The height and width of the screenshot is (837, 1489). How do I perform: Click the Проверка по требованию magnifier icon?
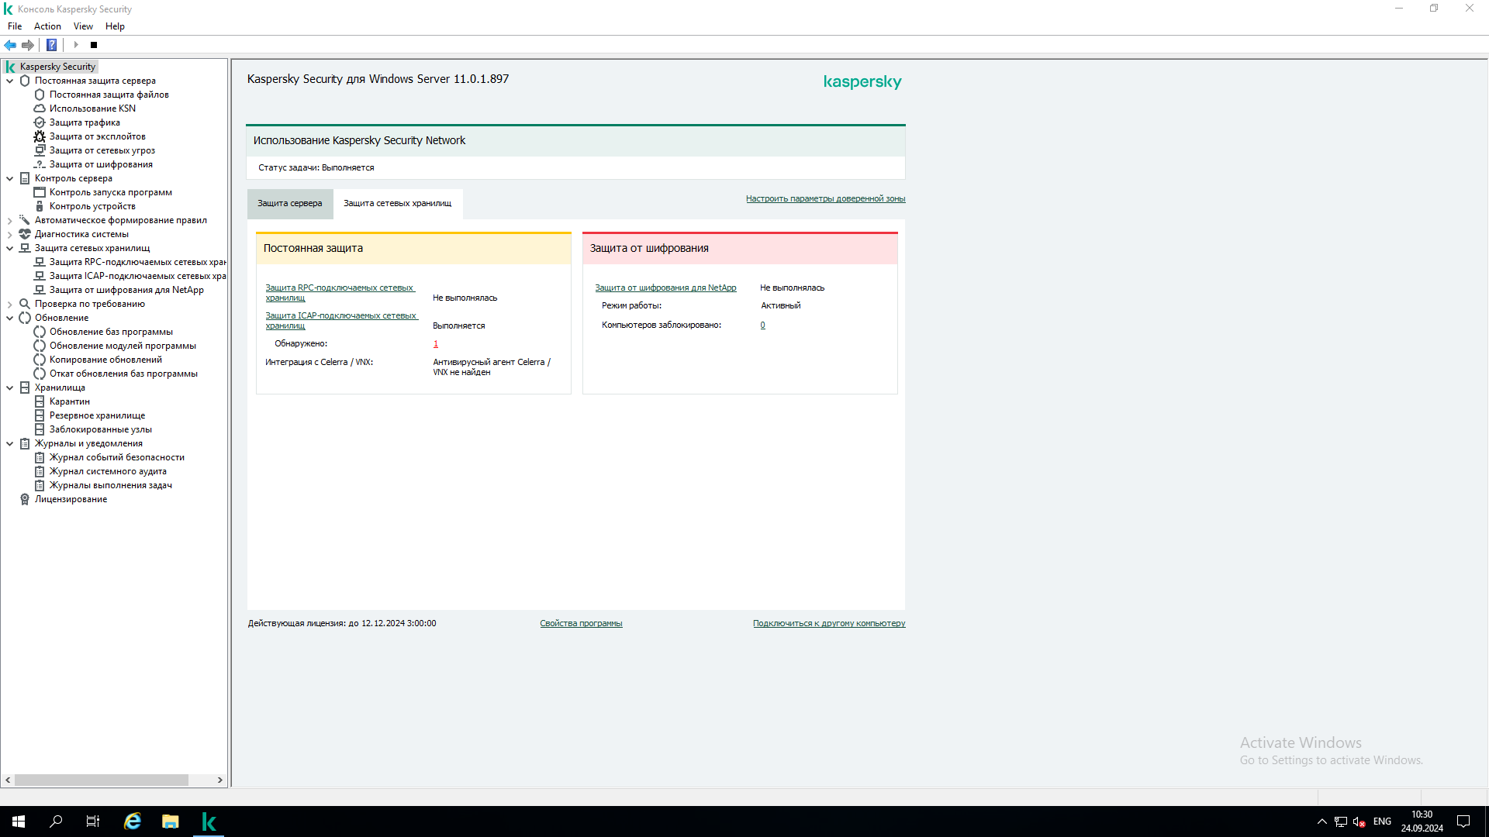tap(25, 304)
